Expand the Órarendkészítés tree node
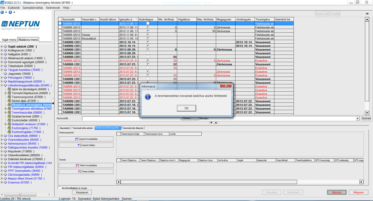This screenshot has height=201, width=373. tap(2, 140)
